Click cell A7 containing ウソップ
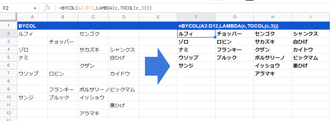The image size is (330, 121). 32,74
